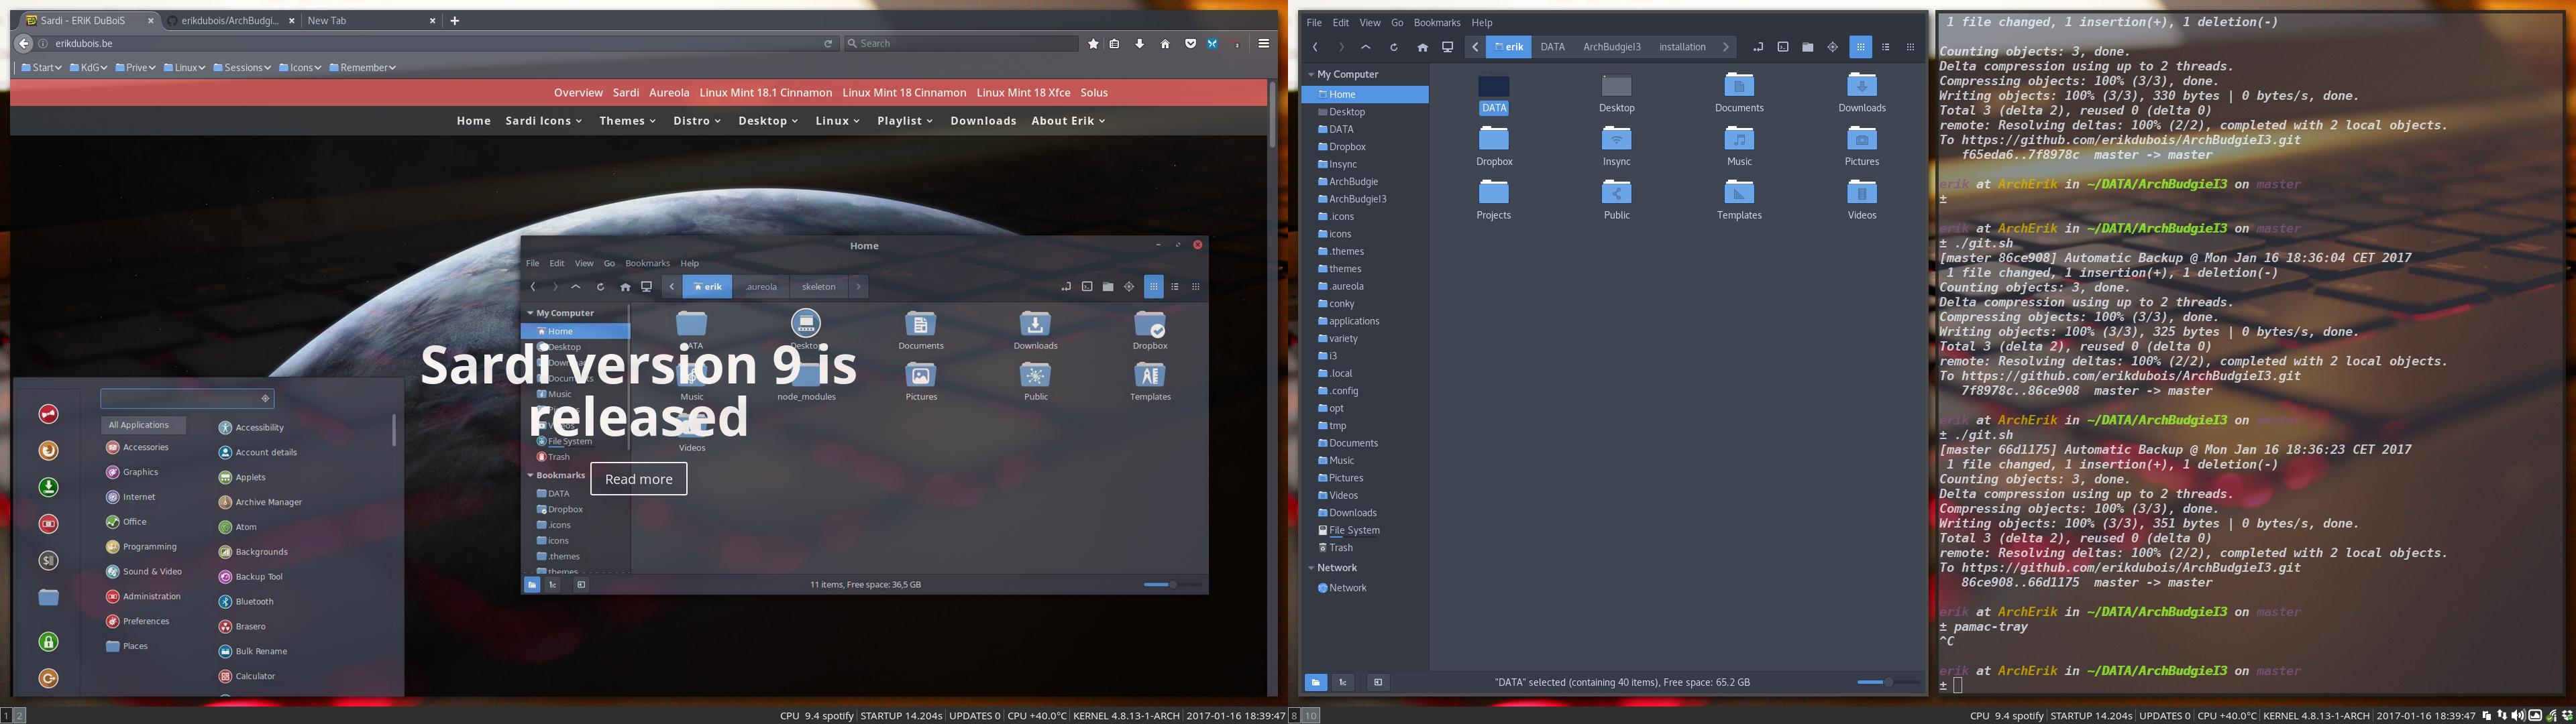Image resolution: width=2576 pixels, height=724 pixels.
Task: Open the Pocket icon in the Firefox toolbar
Action: (x=1190, y=44)
